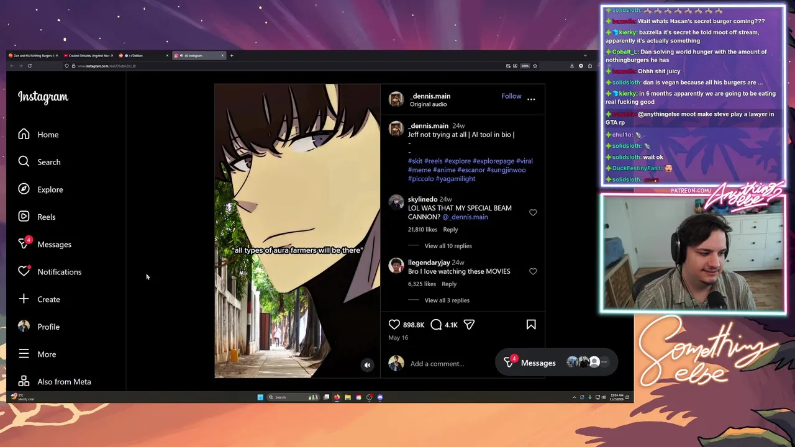The image size is (795, 447).
Task: Open Notifications panel
Action: pos(50,272)
